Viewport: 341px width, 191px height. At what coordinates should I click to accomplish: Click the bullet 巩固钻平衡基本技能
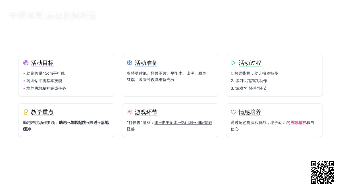pos(44,81)
